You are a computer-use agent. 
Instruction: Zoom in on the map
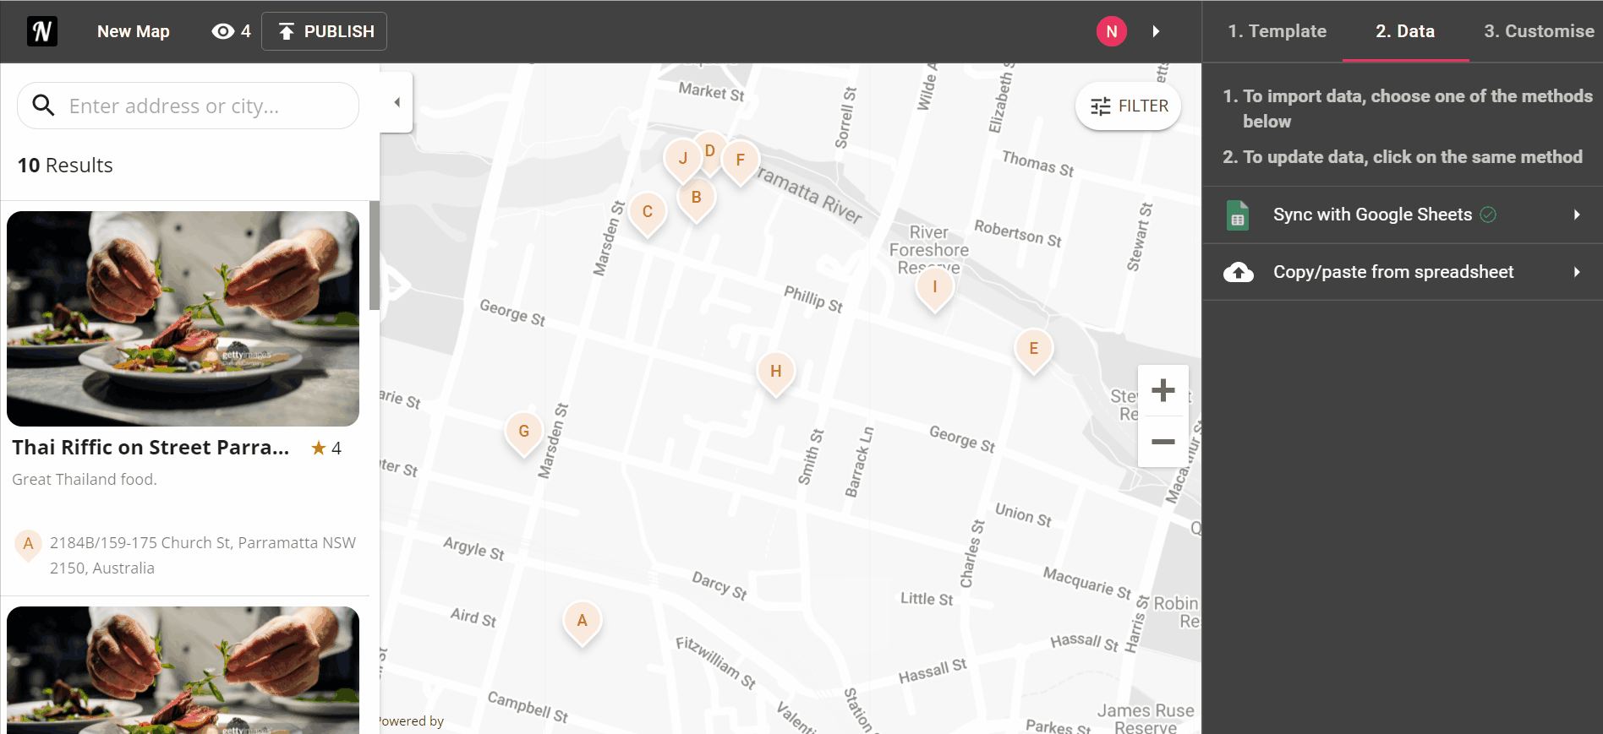(x=1163, y=390)
